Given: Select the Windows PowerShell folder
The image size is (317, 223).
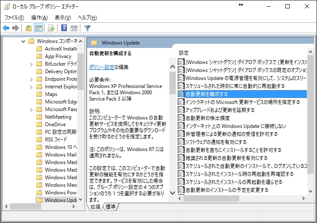Looking at the screenshot, I should point(61,192).
